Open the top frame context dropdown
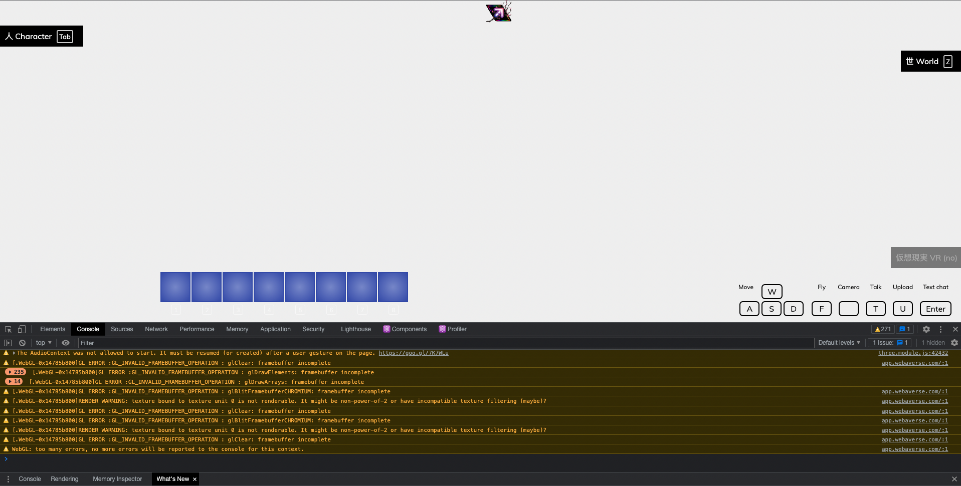961x486 pixels. (43, 343)
